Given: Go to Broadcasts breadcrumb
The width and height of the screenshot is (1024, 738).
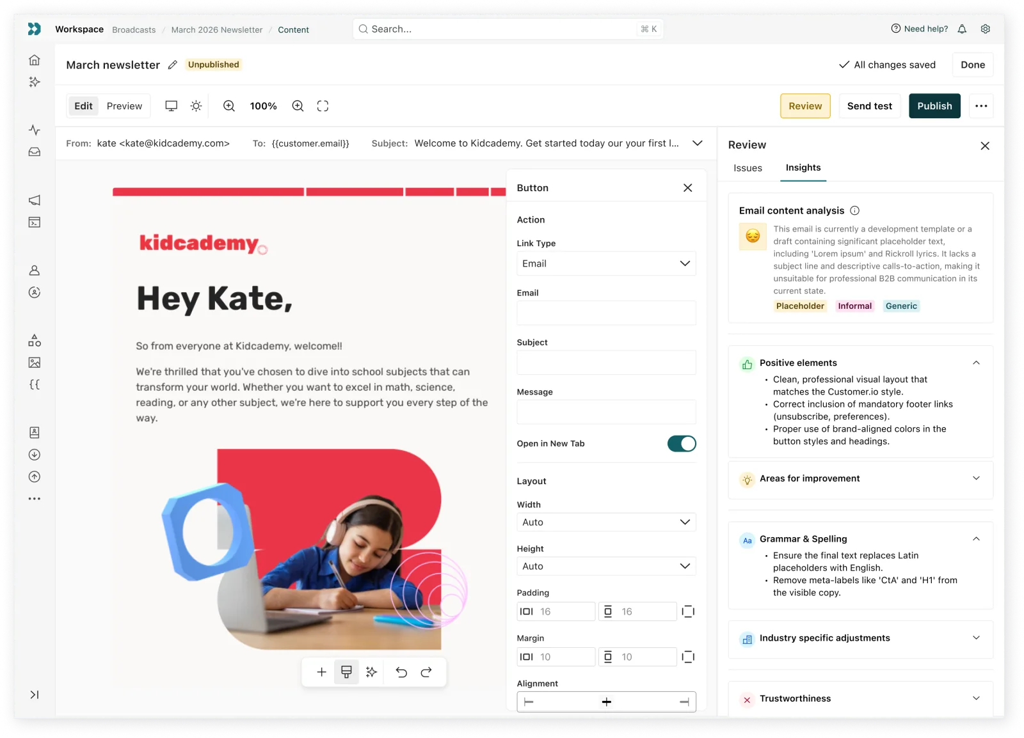Looking at the screenshot, I should (x=134, y=30).
